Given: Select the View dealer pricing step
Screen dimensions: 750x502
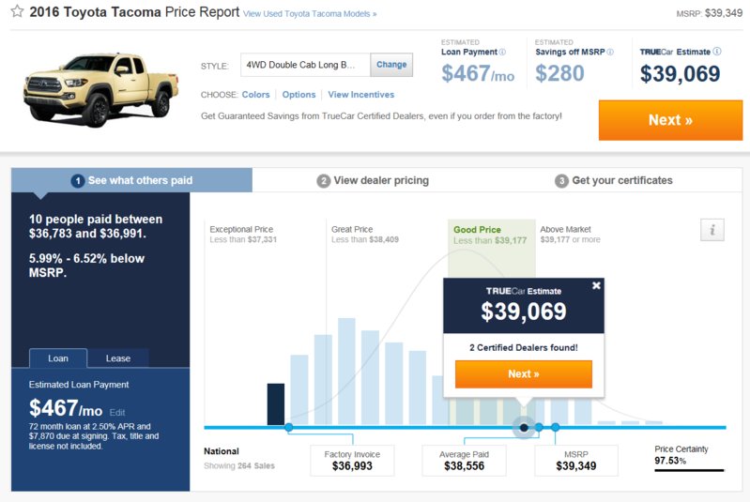Looking at the screenshot, I should point(373,181).
